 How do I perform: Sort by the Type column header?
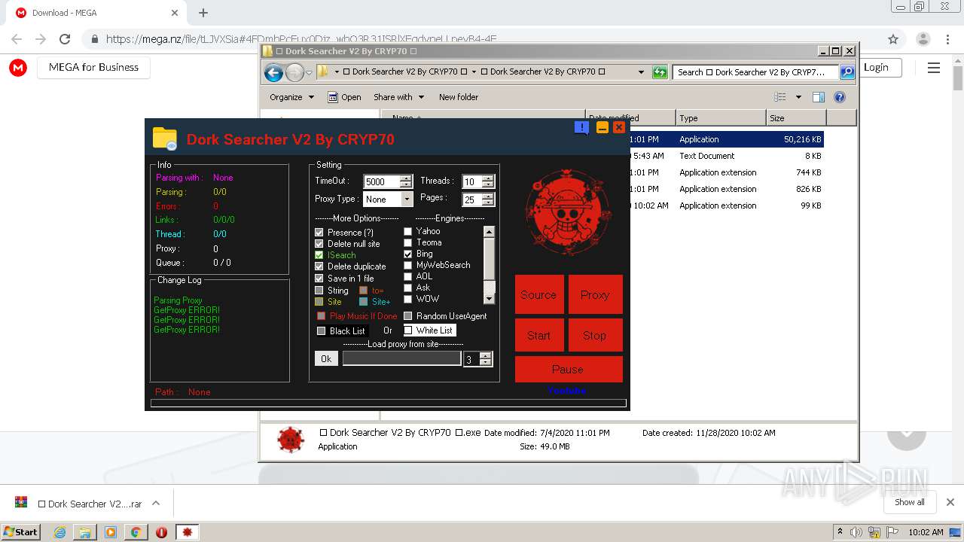pyautogui.click(x=721, y=118)
